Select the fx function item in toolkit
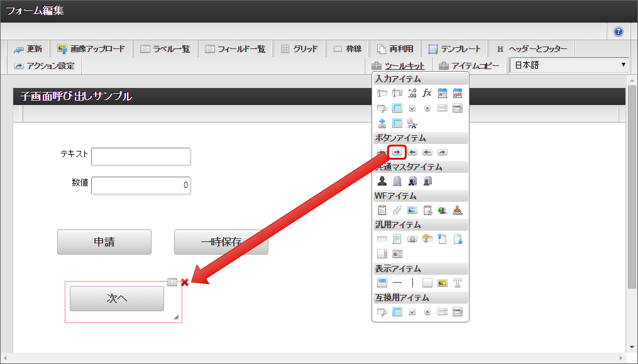Image resolution: width=638 pixels, height=364 pixels. [x=427, y=93]
